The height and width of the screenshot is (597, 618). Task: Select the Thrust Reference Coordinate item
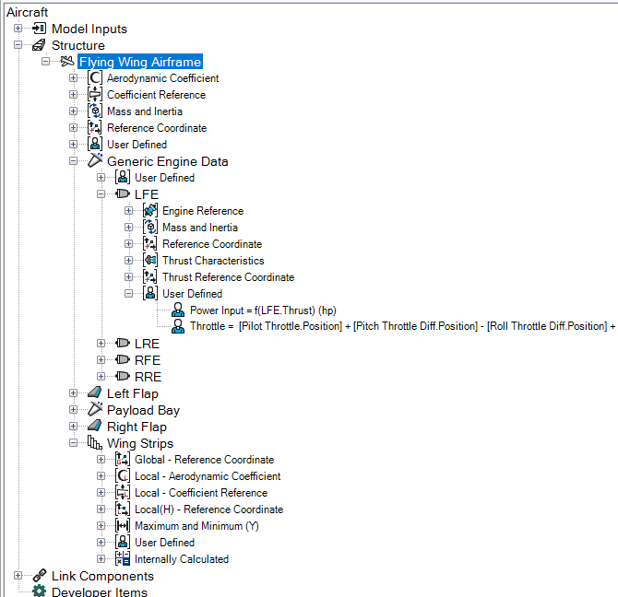click(x=228, y=277)
